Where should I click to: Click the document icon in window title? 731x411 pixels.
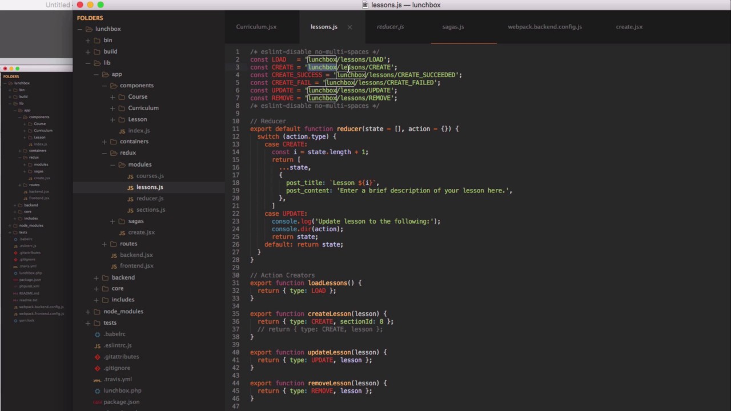coord(365,5)
